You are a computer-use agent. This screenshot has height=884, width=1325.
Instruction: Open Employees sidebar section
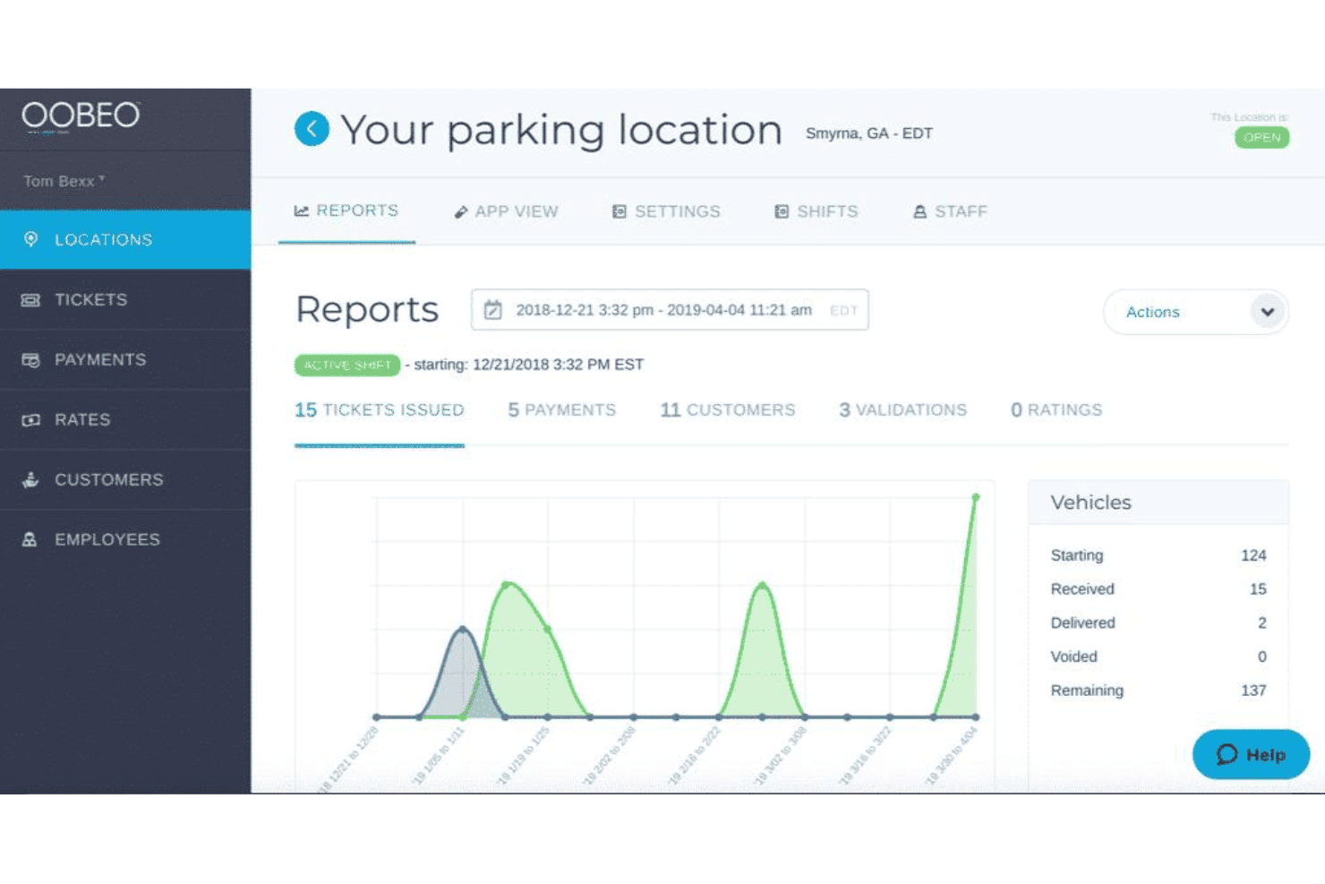125,539
